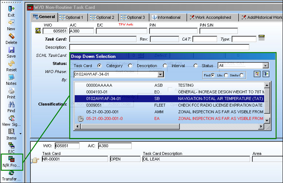Create a new record with New icon
The width and height of the screenshot is (283, 183).
point(11,23)
